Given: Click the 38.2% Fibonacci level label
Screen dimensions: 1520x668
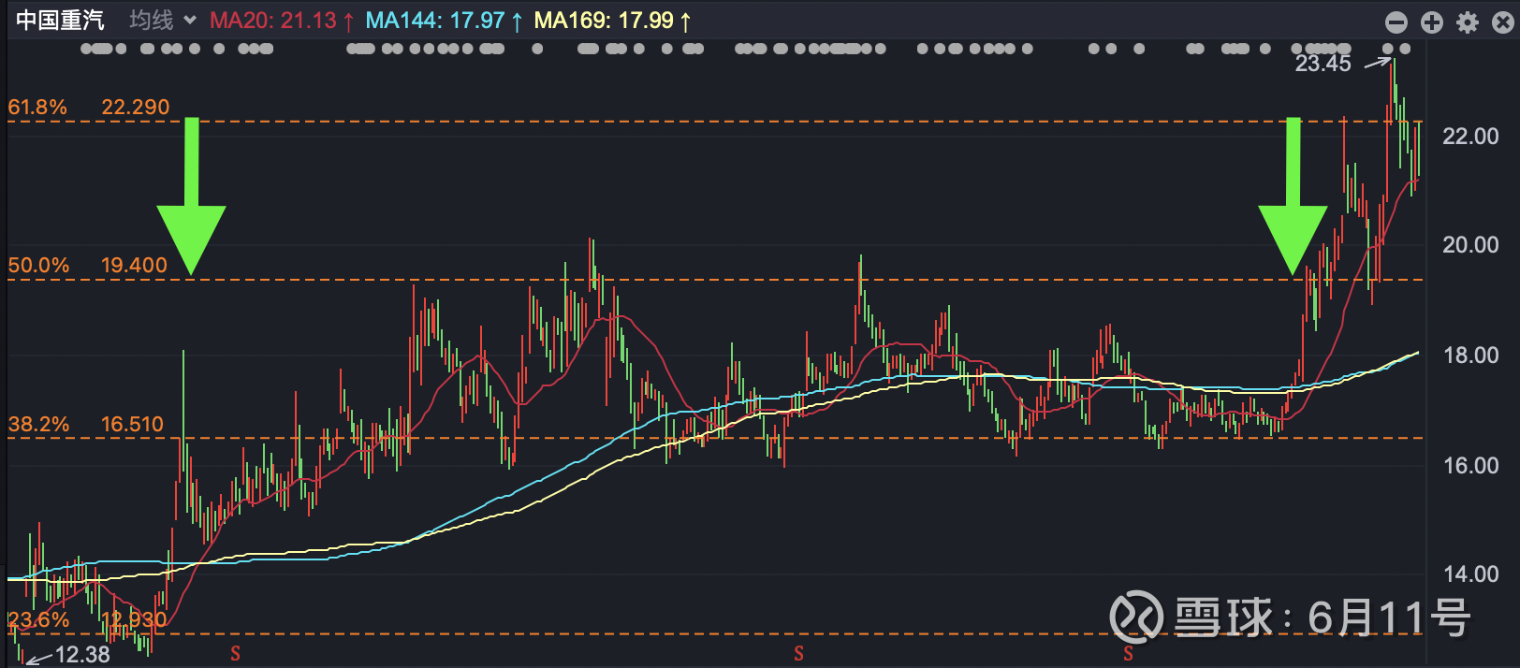Looking at the screenshot, I should tap(38, 425).
